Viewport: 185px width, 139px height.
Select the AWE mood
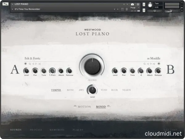coord(81,90)
